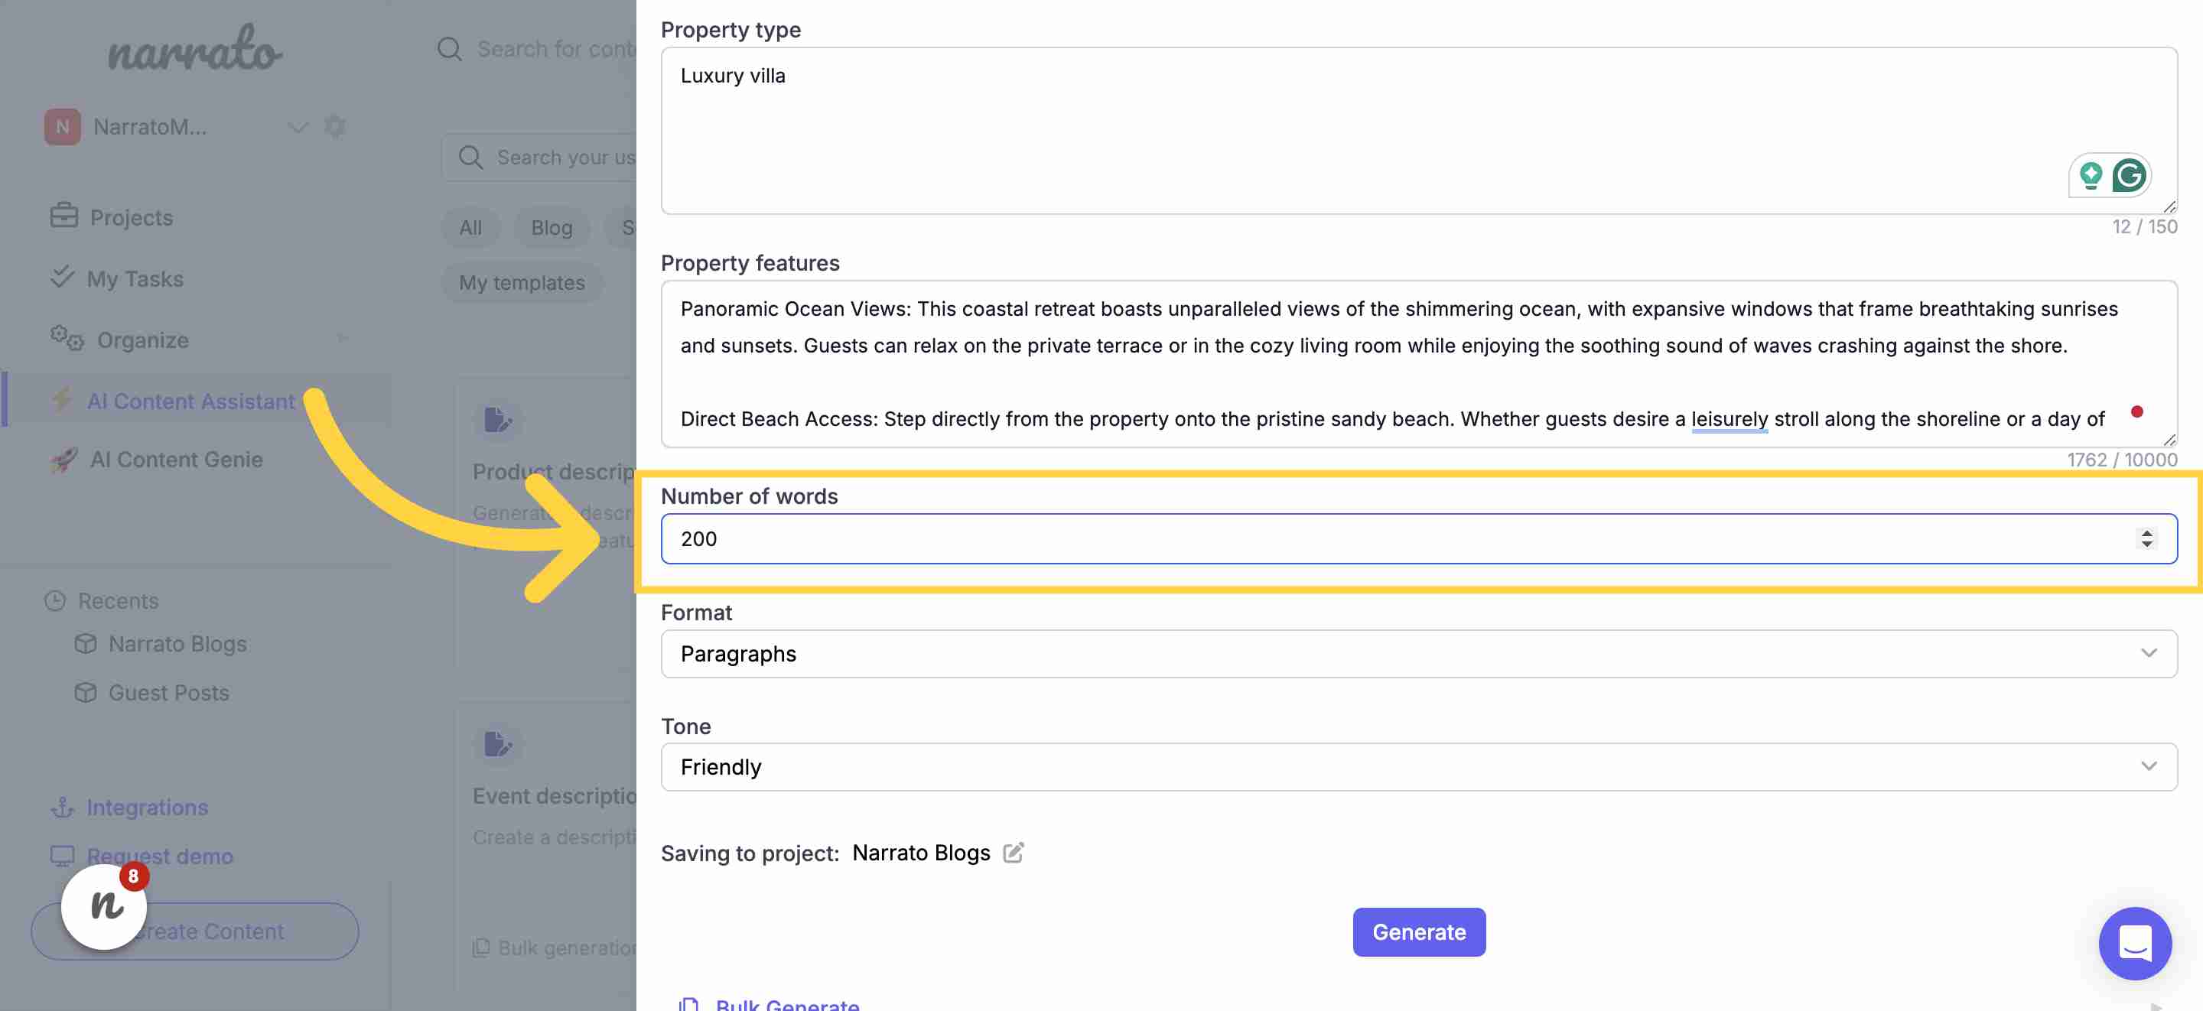The width and height of the screenshot is (2203, 1011).
Task: Open AI Content Genie
Action: 176,460
